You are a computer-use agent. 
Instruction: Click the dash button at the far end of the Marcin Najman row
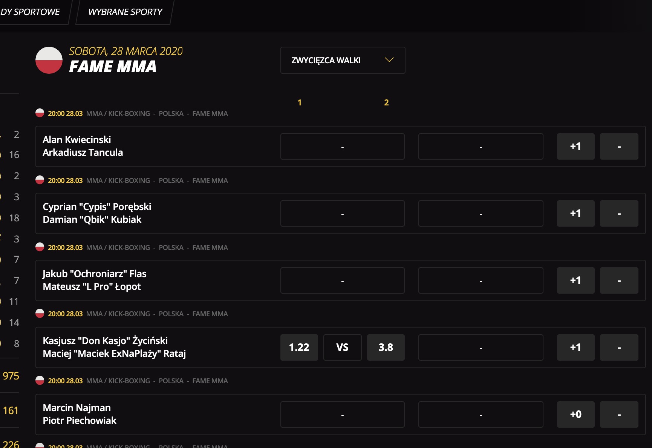coord(619,414)
